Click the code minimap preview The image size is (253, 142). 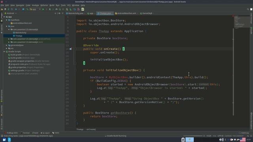tap(242, 22)
